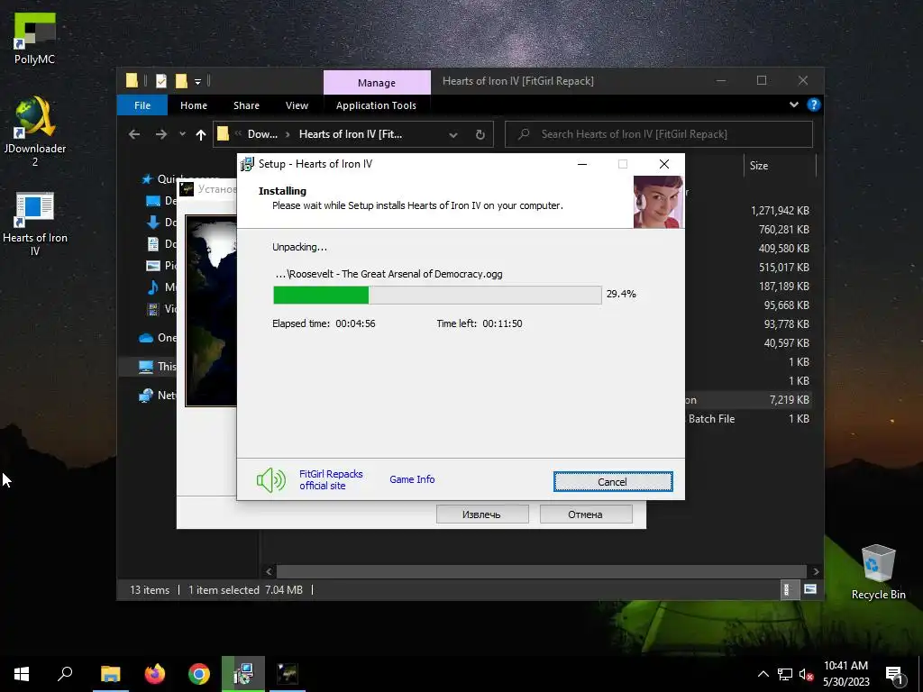The height and width of the screenshot is (692, 923).
Task: Open the taskbar clock and date
Action: click(845, 674)
